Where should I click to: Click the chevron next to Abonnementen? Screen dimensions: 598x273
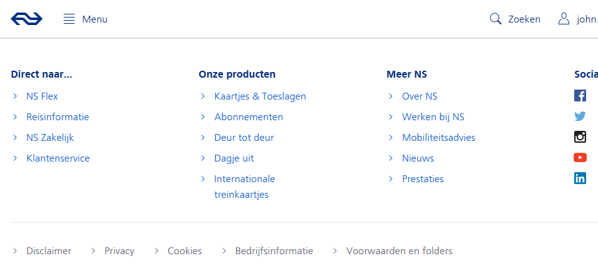tap(203, 116)
